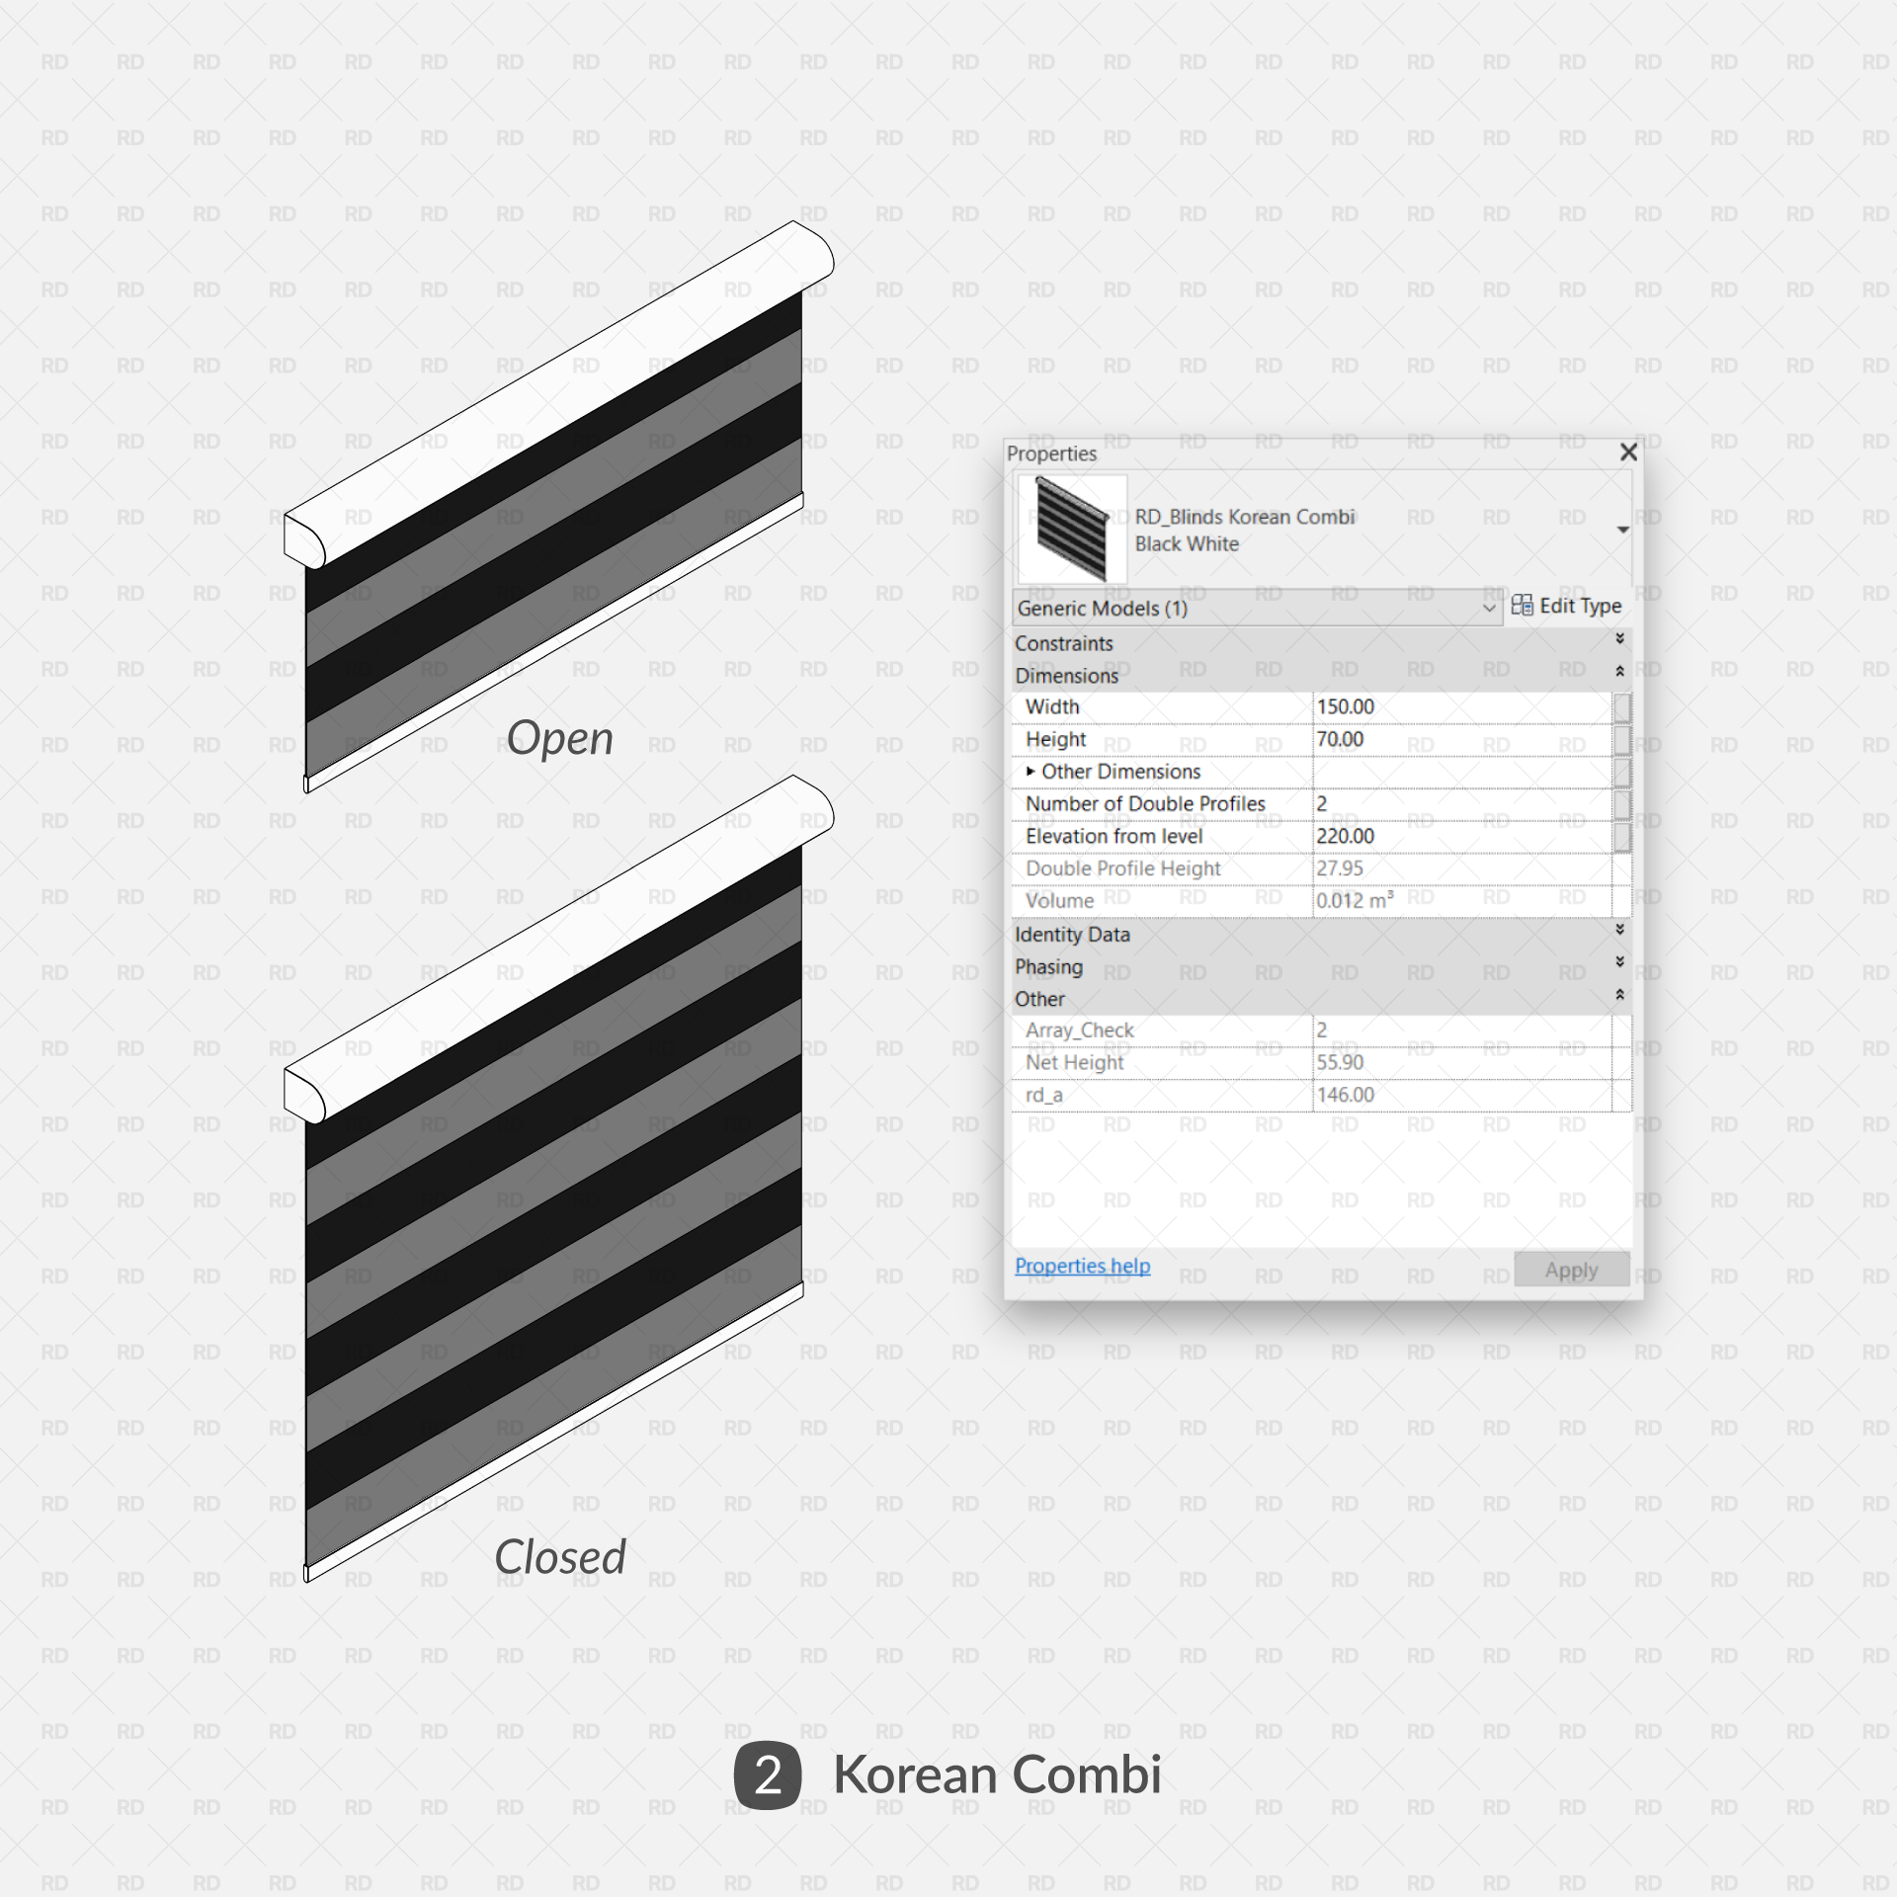Collapse the Constraints section
Viewport: 1897px width, 1897px height.
coord(1617,644)
